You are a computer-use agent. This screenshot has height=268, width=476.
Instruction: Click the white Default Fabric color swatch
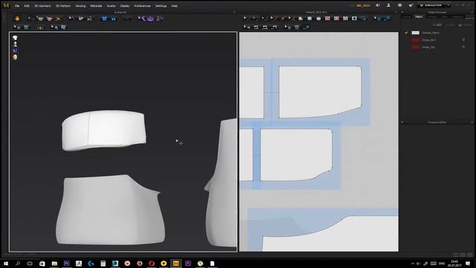click(x=415, y=33)
